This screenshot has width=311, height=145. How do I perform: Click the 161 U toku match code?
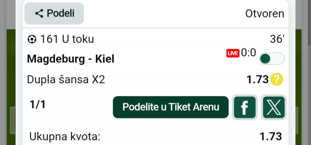[67, 39]
